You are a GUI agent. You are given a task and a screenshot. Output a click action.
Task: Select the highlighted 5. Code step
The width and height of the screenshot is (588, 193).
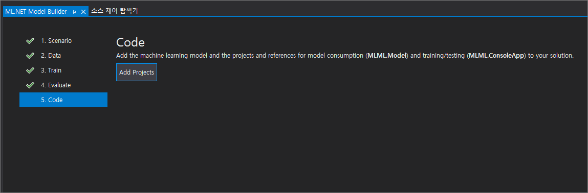point(63,100)
